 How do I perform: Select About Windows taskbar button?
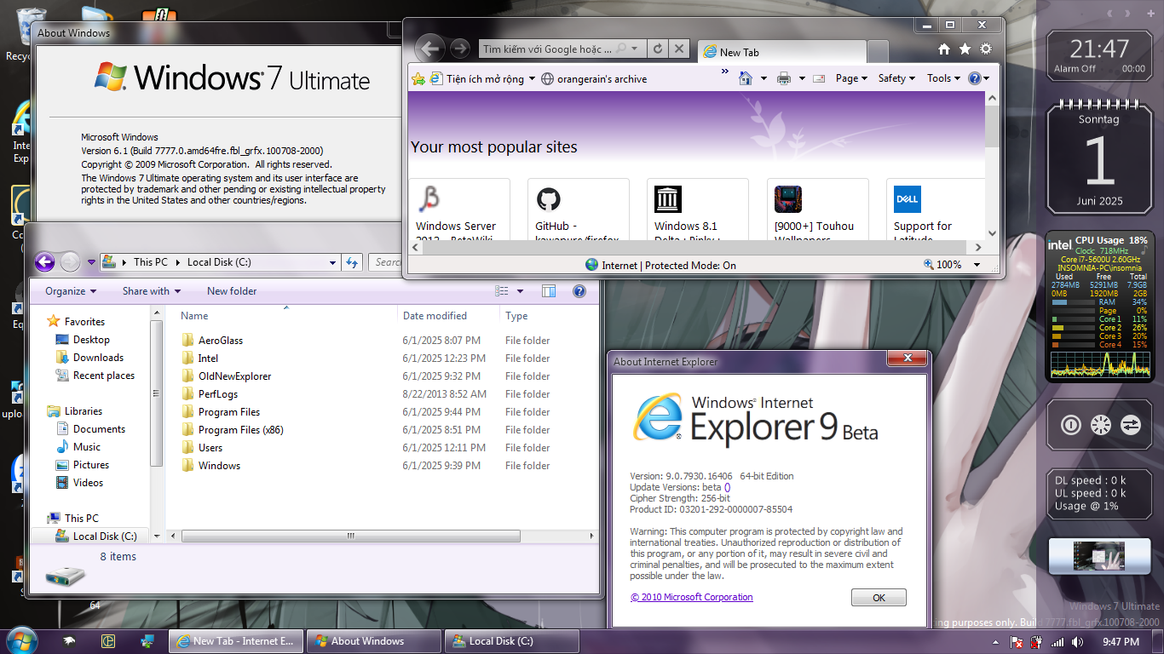coord(374,641)
